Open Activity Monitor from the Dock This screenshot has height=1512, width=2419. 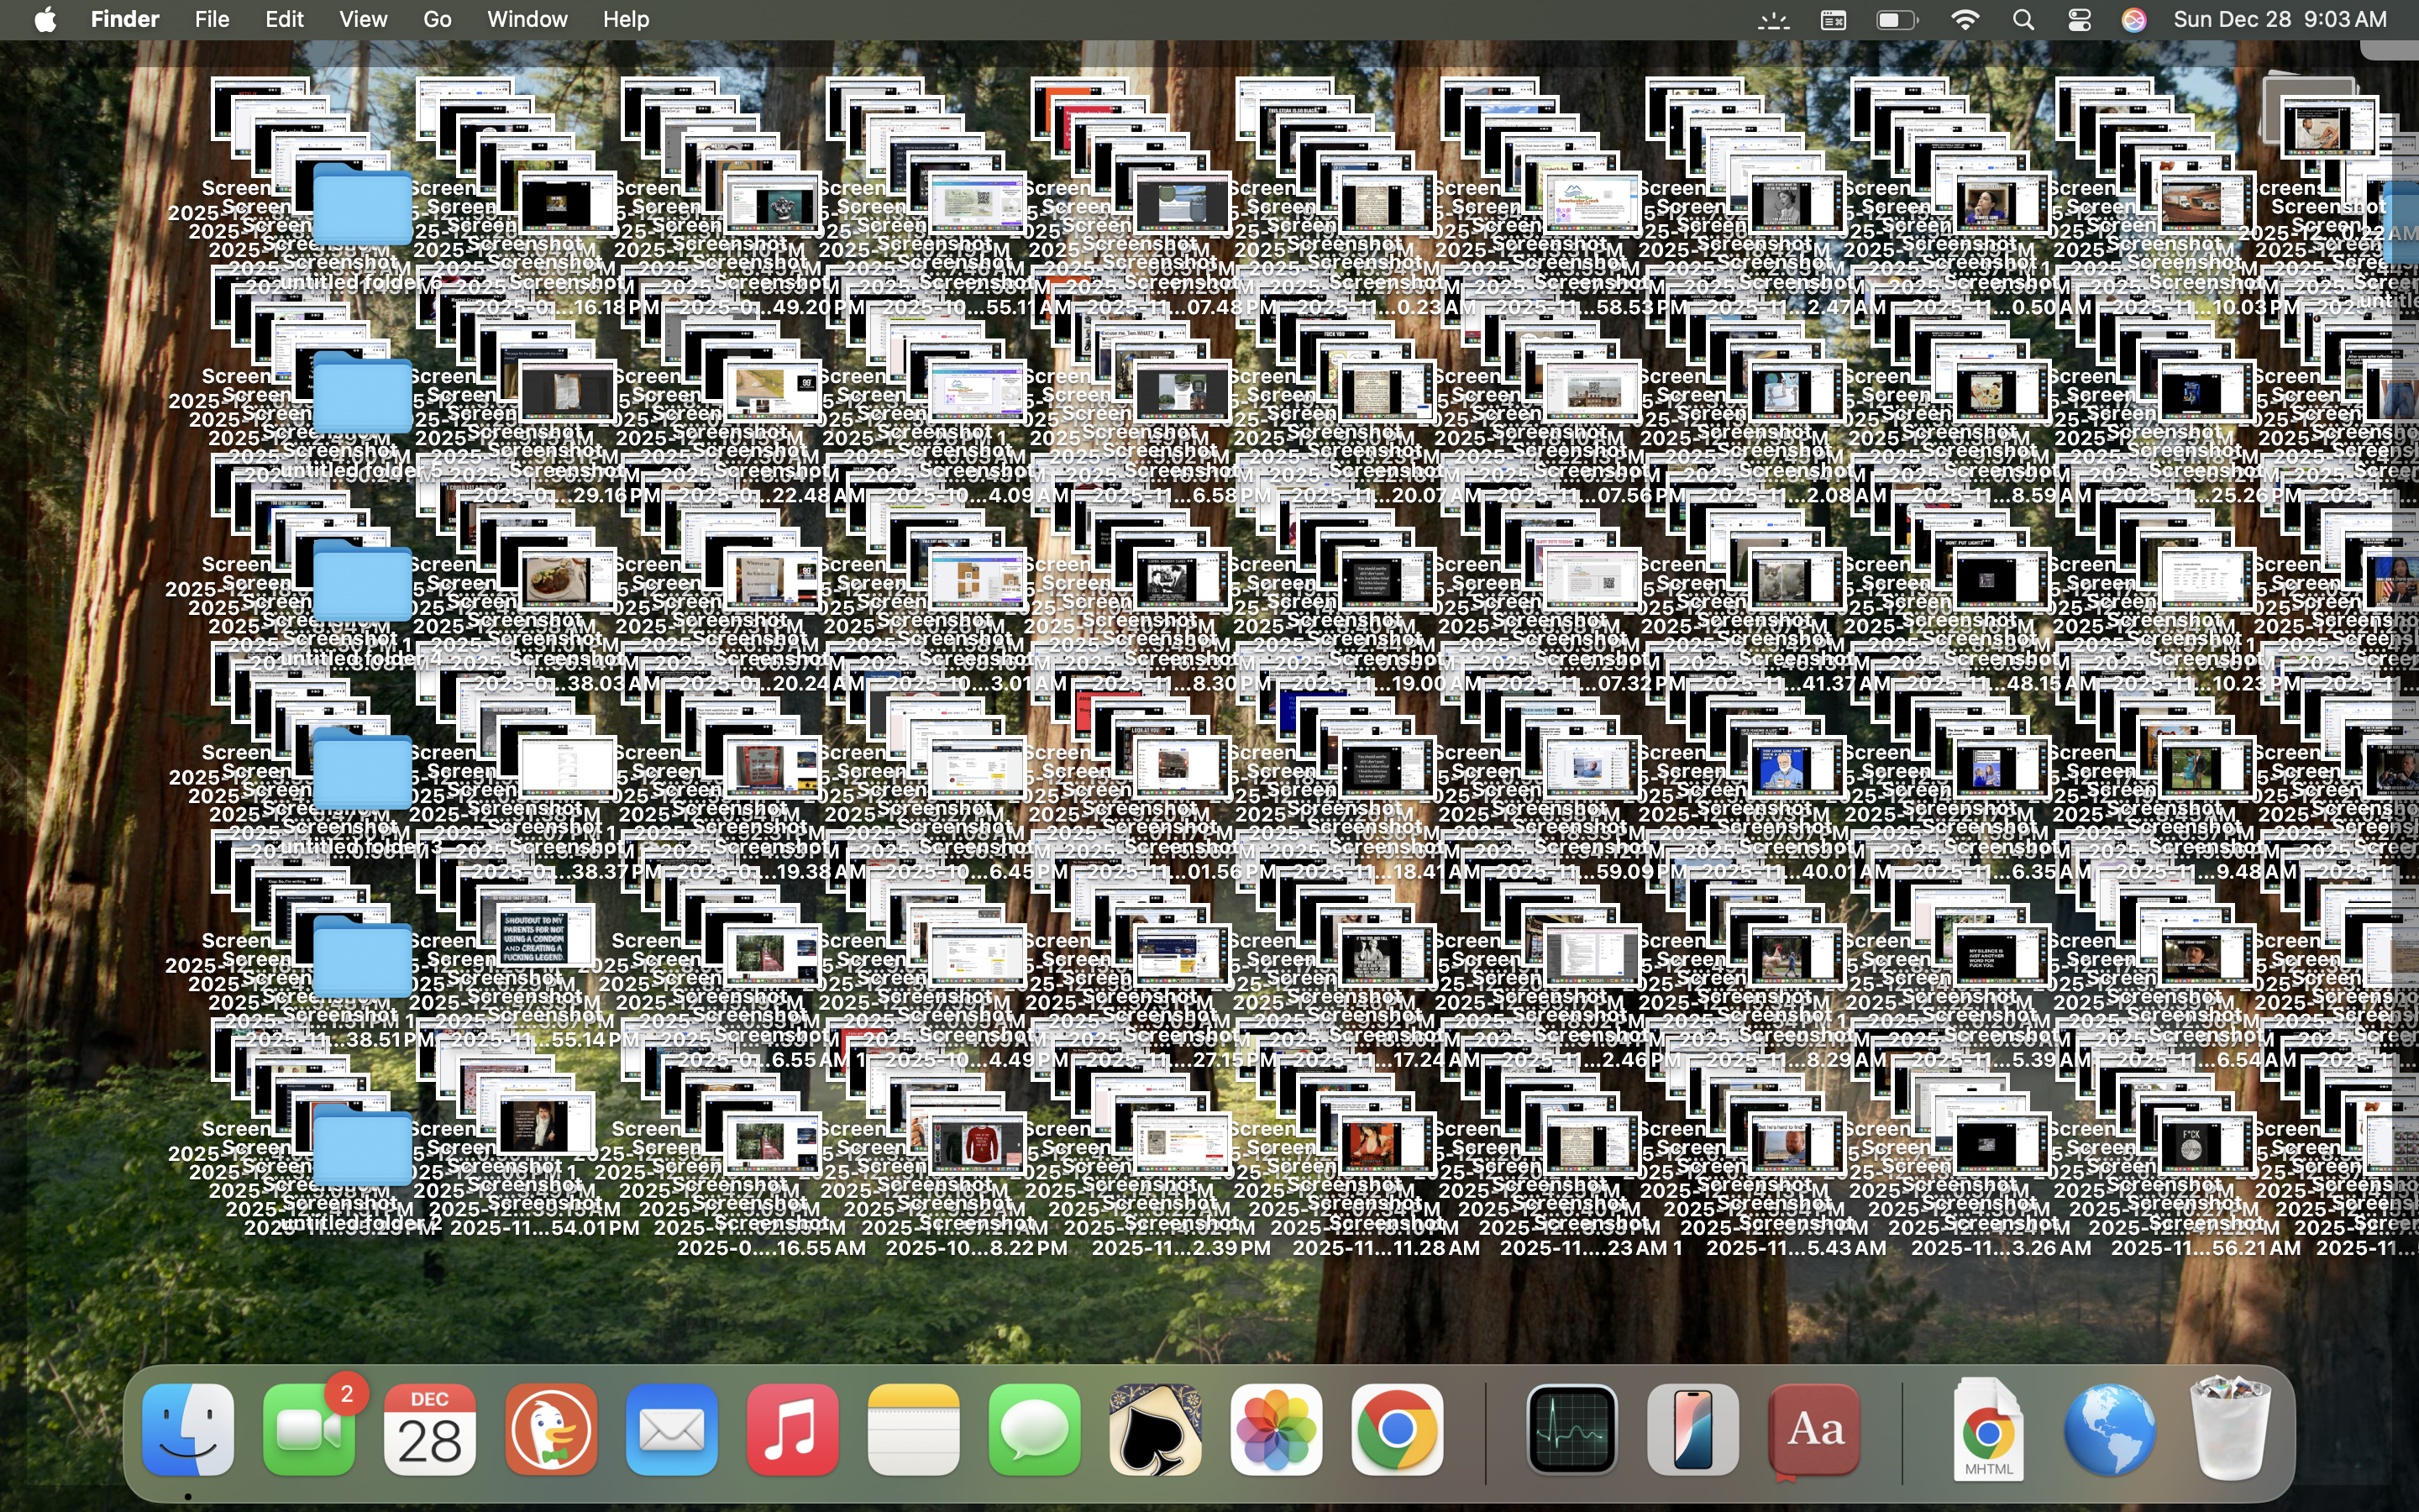[x=1572, y=1429]
